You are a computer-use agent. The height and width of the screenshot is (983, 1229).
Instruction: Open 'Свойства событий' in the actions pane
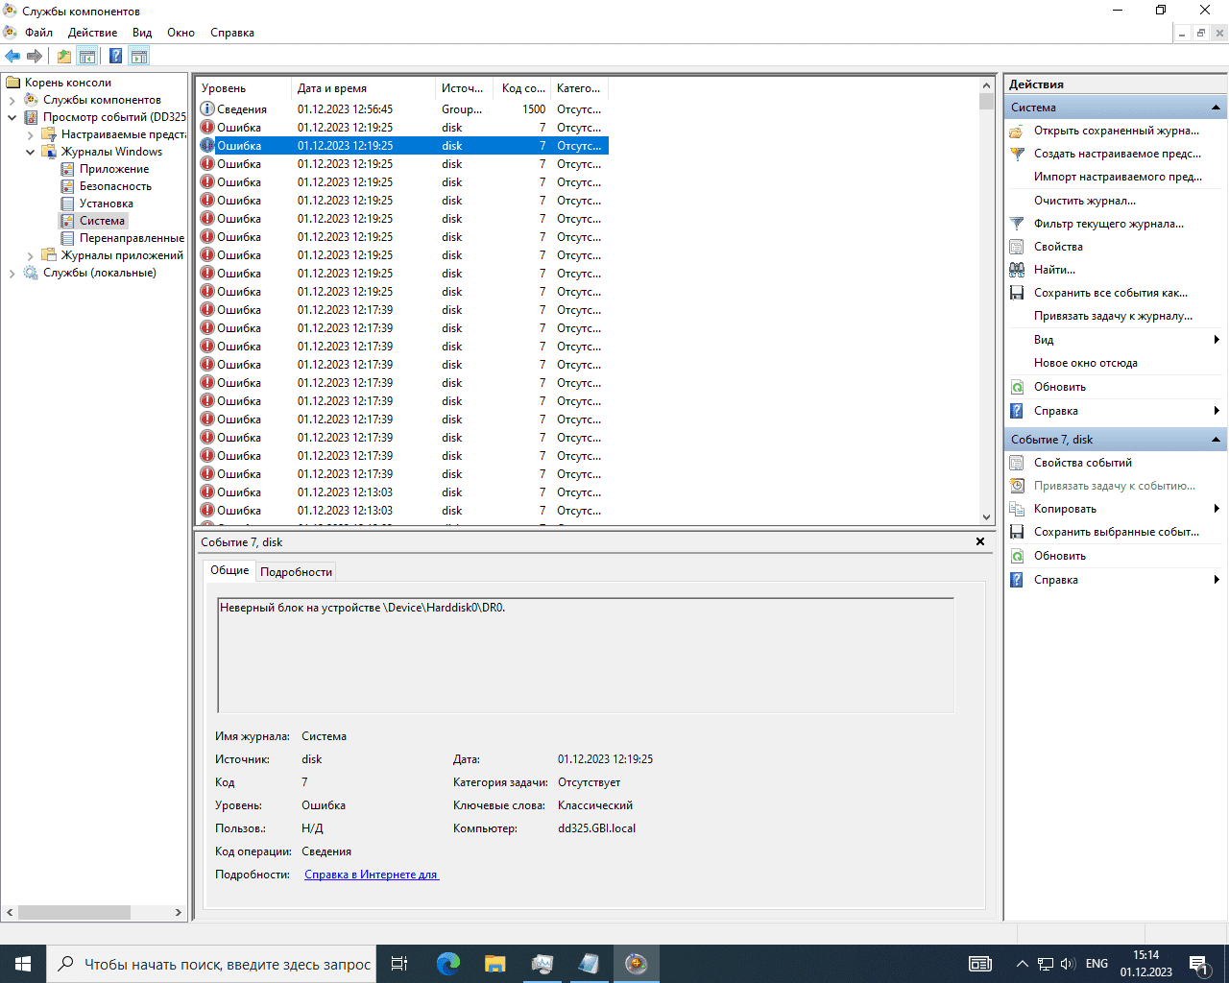pos(1082,463)
